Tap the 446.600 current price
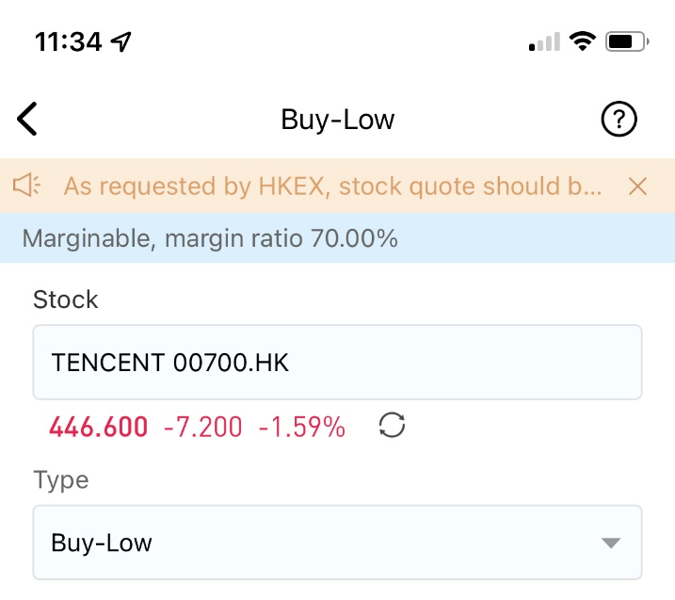Image resolution: width=675 pixels, height=600 pixels. pos(99,427)
